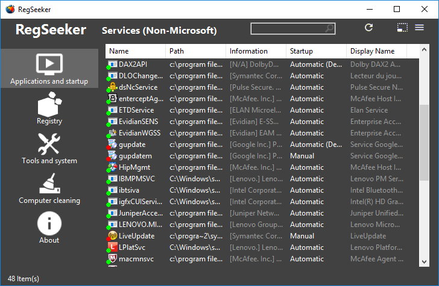439x286 pixels.
Task: Open Applications and startup section
Action: click(49, 69)
